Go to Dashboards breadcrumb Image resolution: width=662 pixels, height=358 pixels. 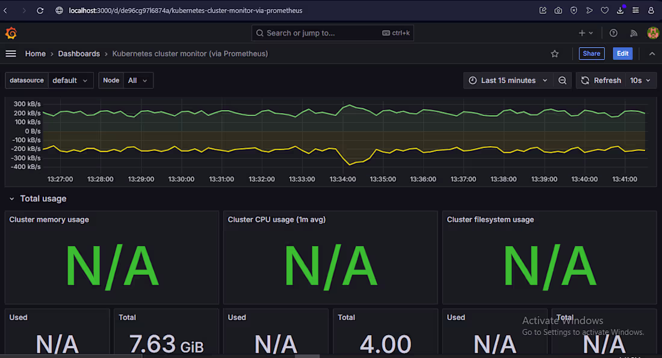79,54
